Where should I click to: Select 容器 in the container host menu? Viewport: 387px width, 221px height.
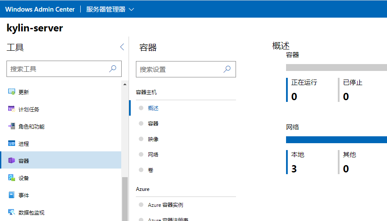[153, 123]
